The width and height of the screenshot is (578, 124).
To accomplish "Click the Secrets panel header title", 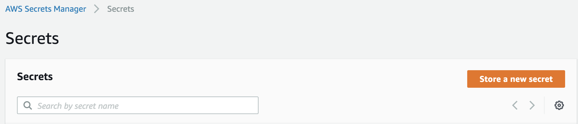I will [35, 76].
